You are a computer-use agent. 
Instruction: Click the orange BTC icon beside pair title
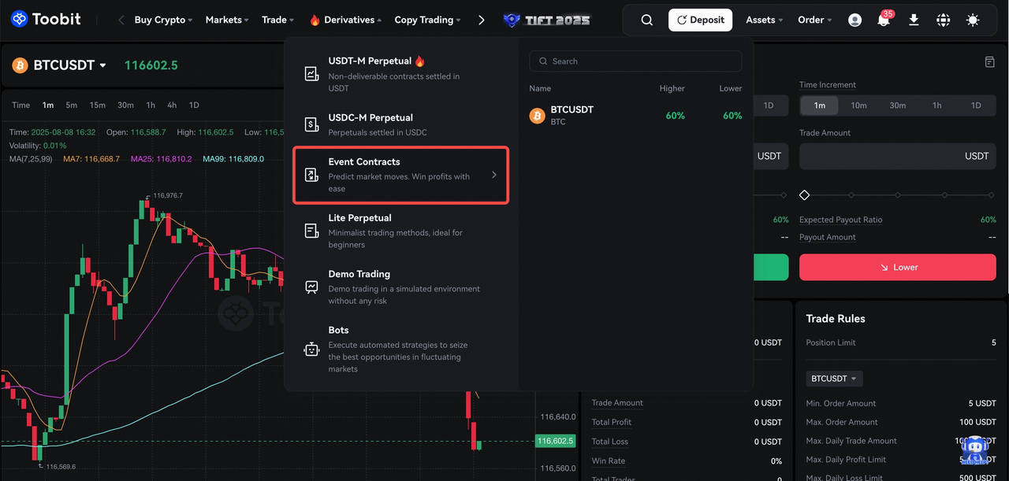point(20,65)
